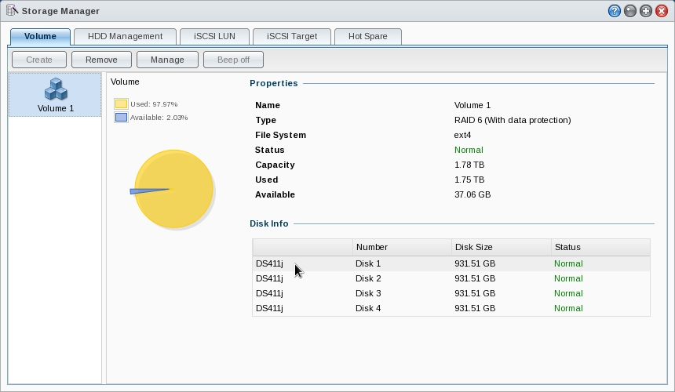
Task: Click the 1.75 TB used value
Action: tap(469, 180)
